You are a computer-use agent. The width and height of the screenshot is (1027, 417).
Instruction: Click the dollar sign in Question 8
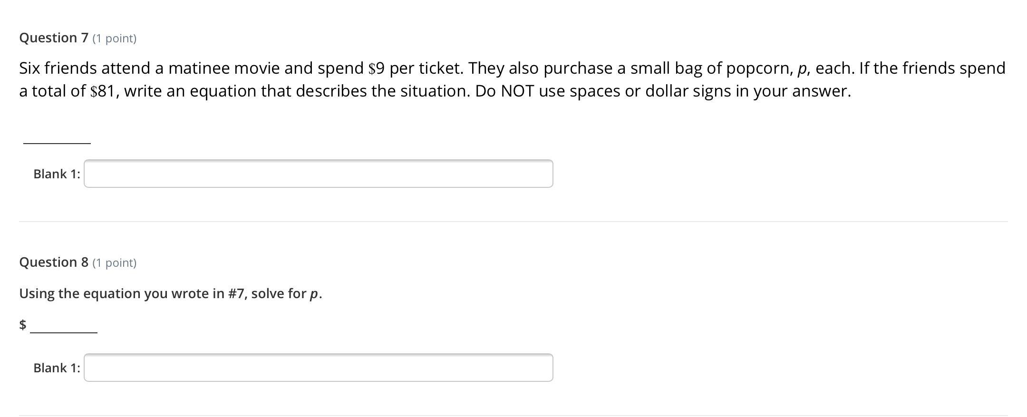pos(22,325)
